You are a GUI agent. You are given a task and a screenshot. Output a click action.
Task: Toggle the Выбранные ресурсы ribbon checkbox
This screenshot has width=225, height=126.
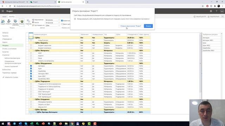(62, 21)
